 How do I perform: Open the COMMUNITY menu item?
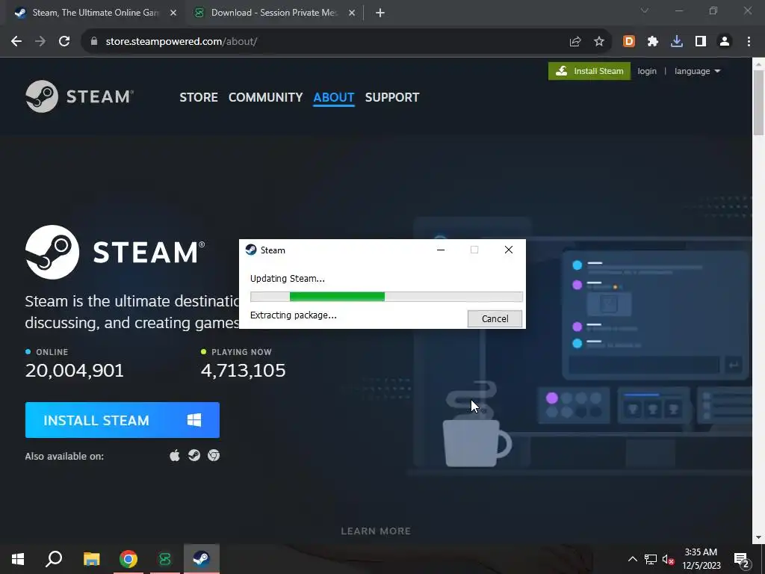pyautogui.click(x=265, y=97)
